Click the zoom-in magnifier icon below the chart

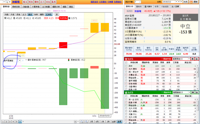click(86, 122)
